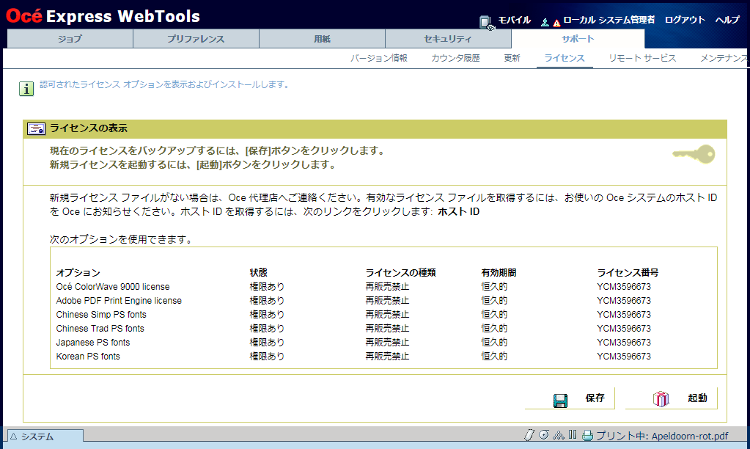Go to the メンテナンス sub-tab
The width and height of the screenshot is (750, 449).
[724, 58]
